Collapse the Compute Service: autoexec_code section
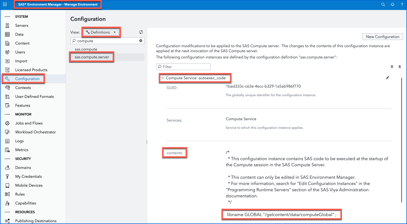The height and width of the screenshot is (224, 407). coord(163,78)
